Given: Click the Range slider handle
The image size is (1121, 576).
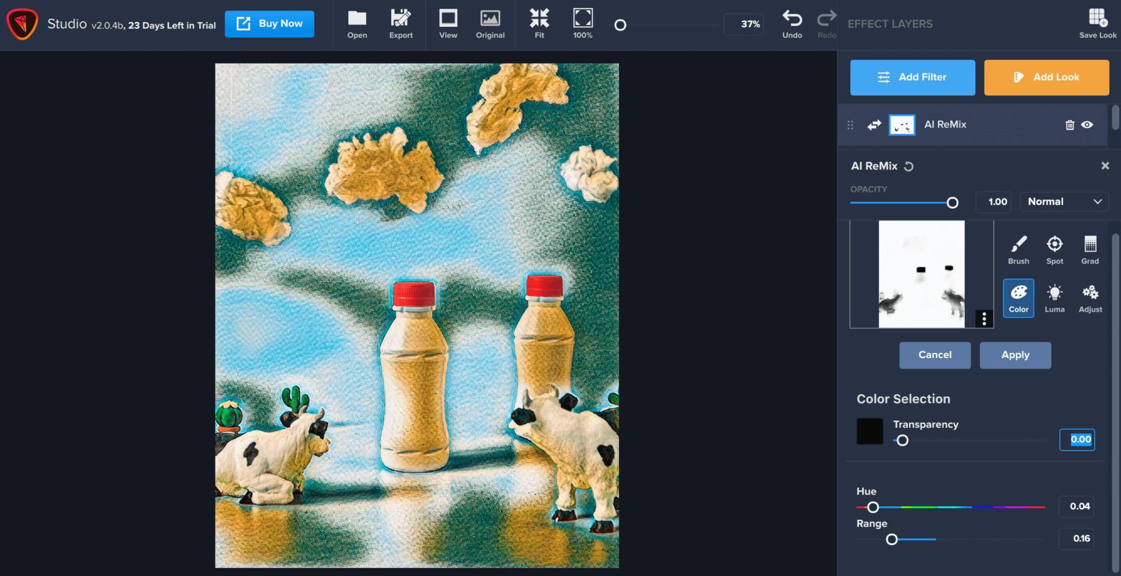Looking at the screenshot, I should click(892, 539).
